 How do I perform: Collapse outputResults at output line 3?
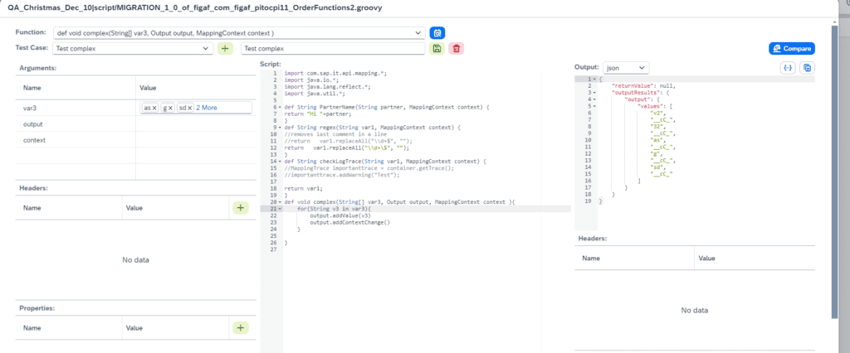tap(594, 93)
